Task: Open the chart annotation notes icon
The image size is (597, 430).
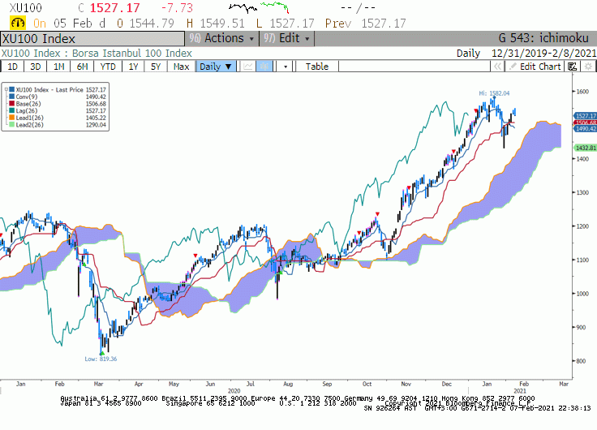Action: point(572,67)
